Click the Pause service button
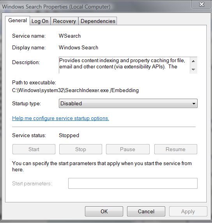 click(128, 149)
